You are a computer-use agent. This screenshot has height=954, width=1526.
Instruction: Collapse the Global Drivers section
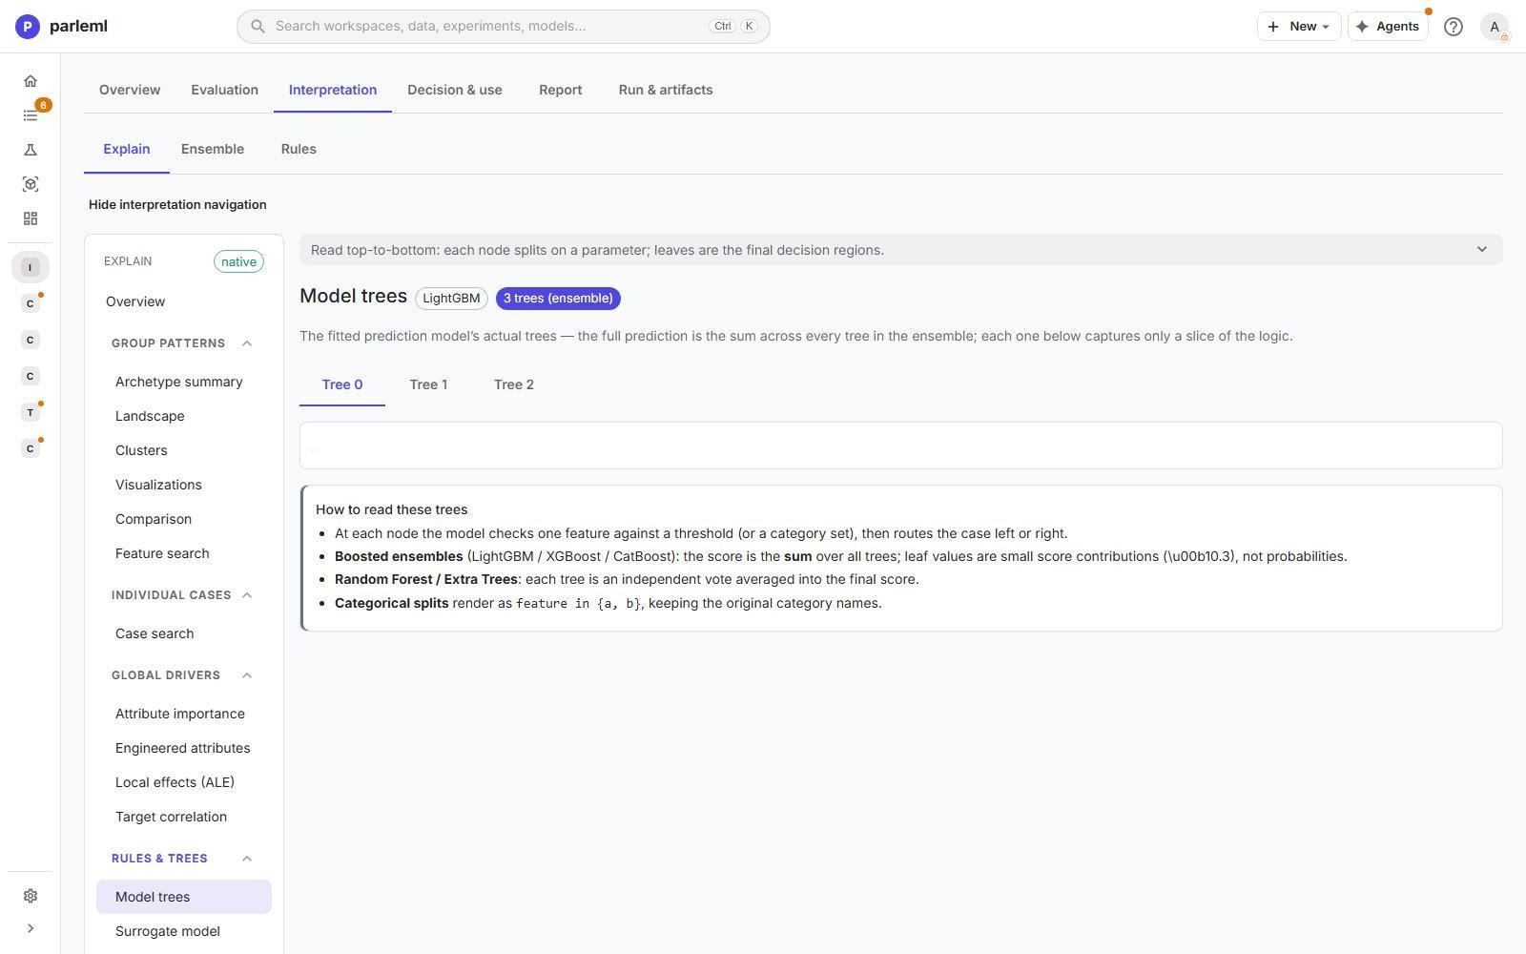(x=247, y=675)
